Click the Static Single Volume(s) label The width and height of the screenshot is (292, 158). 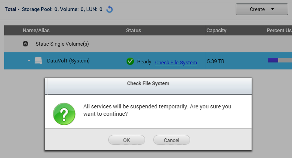(x=62, y=44)
